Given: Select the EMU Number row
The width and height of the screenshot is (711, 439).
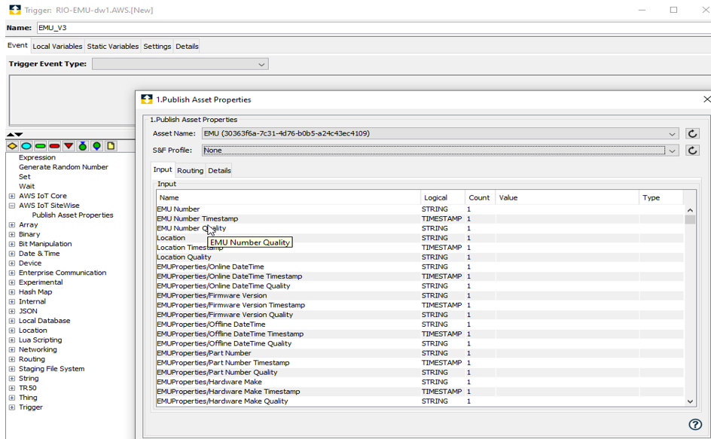Looking at the screenshot, I should coord(420,209).
